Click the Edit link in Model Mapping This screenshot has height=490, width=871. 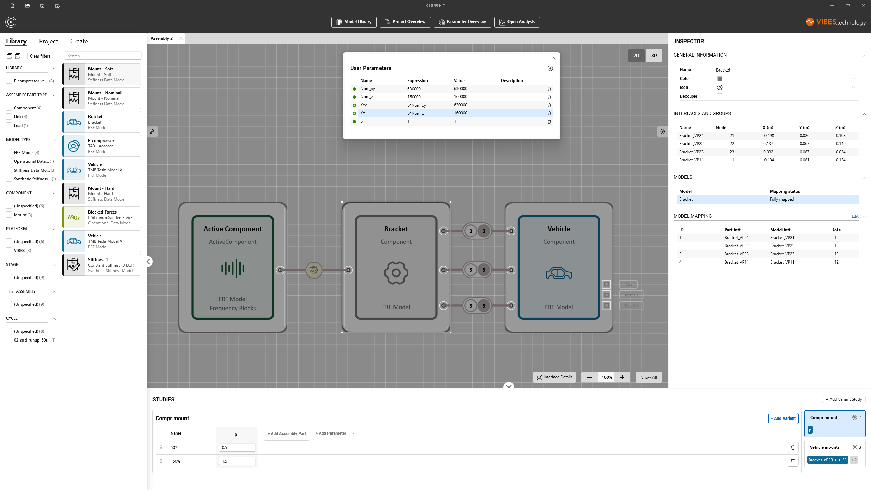855,216
